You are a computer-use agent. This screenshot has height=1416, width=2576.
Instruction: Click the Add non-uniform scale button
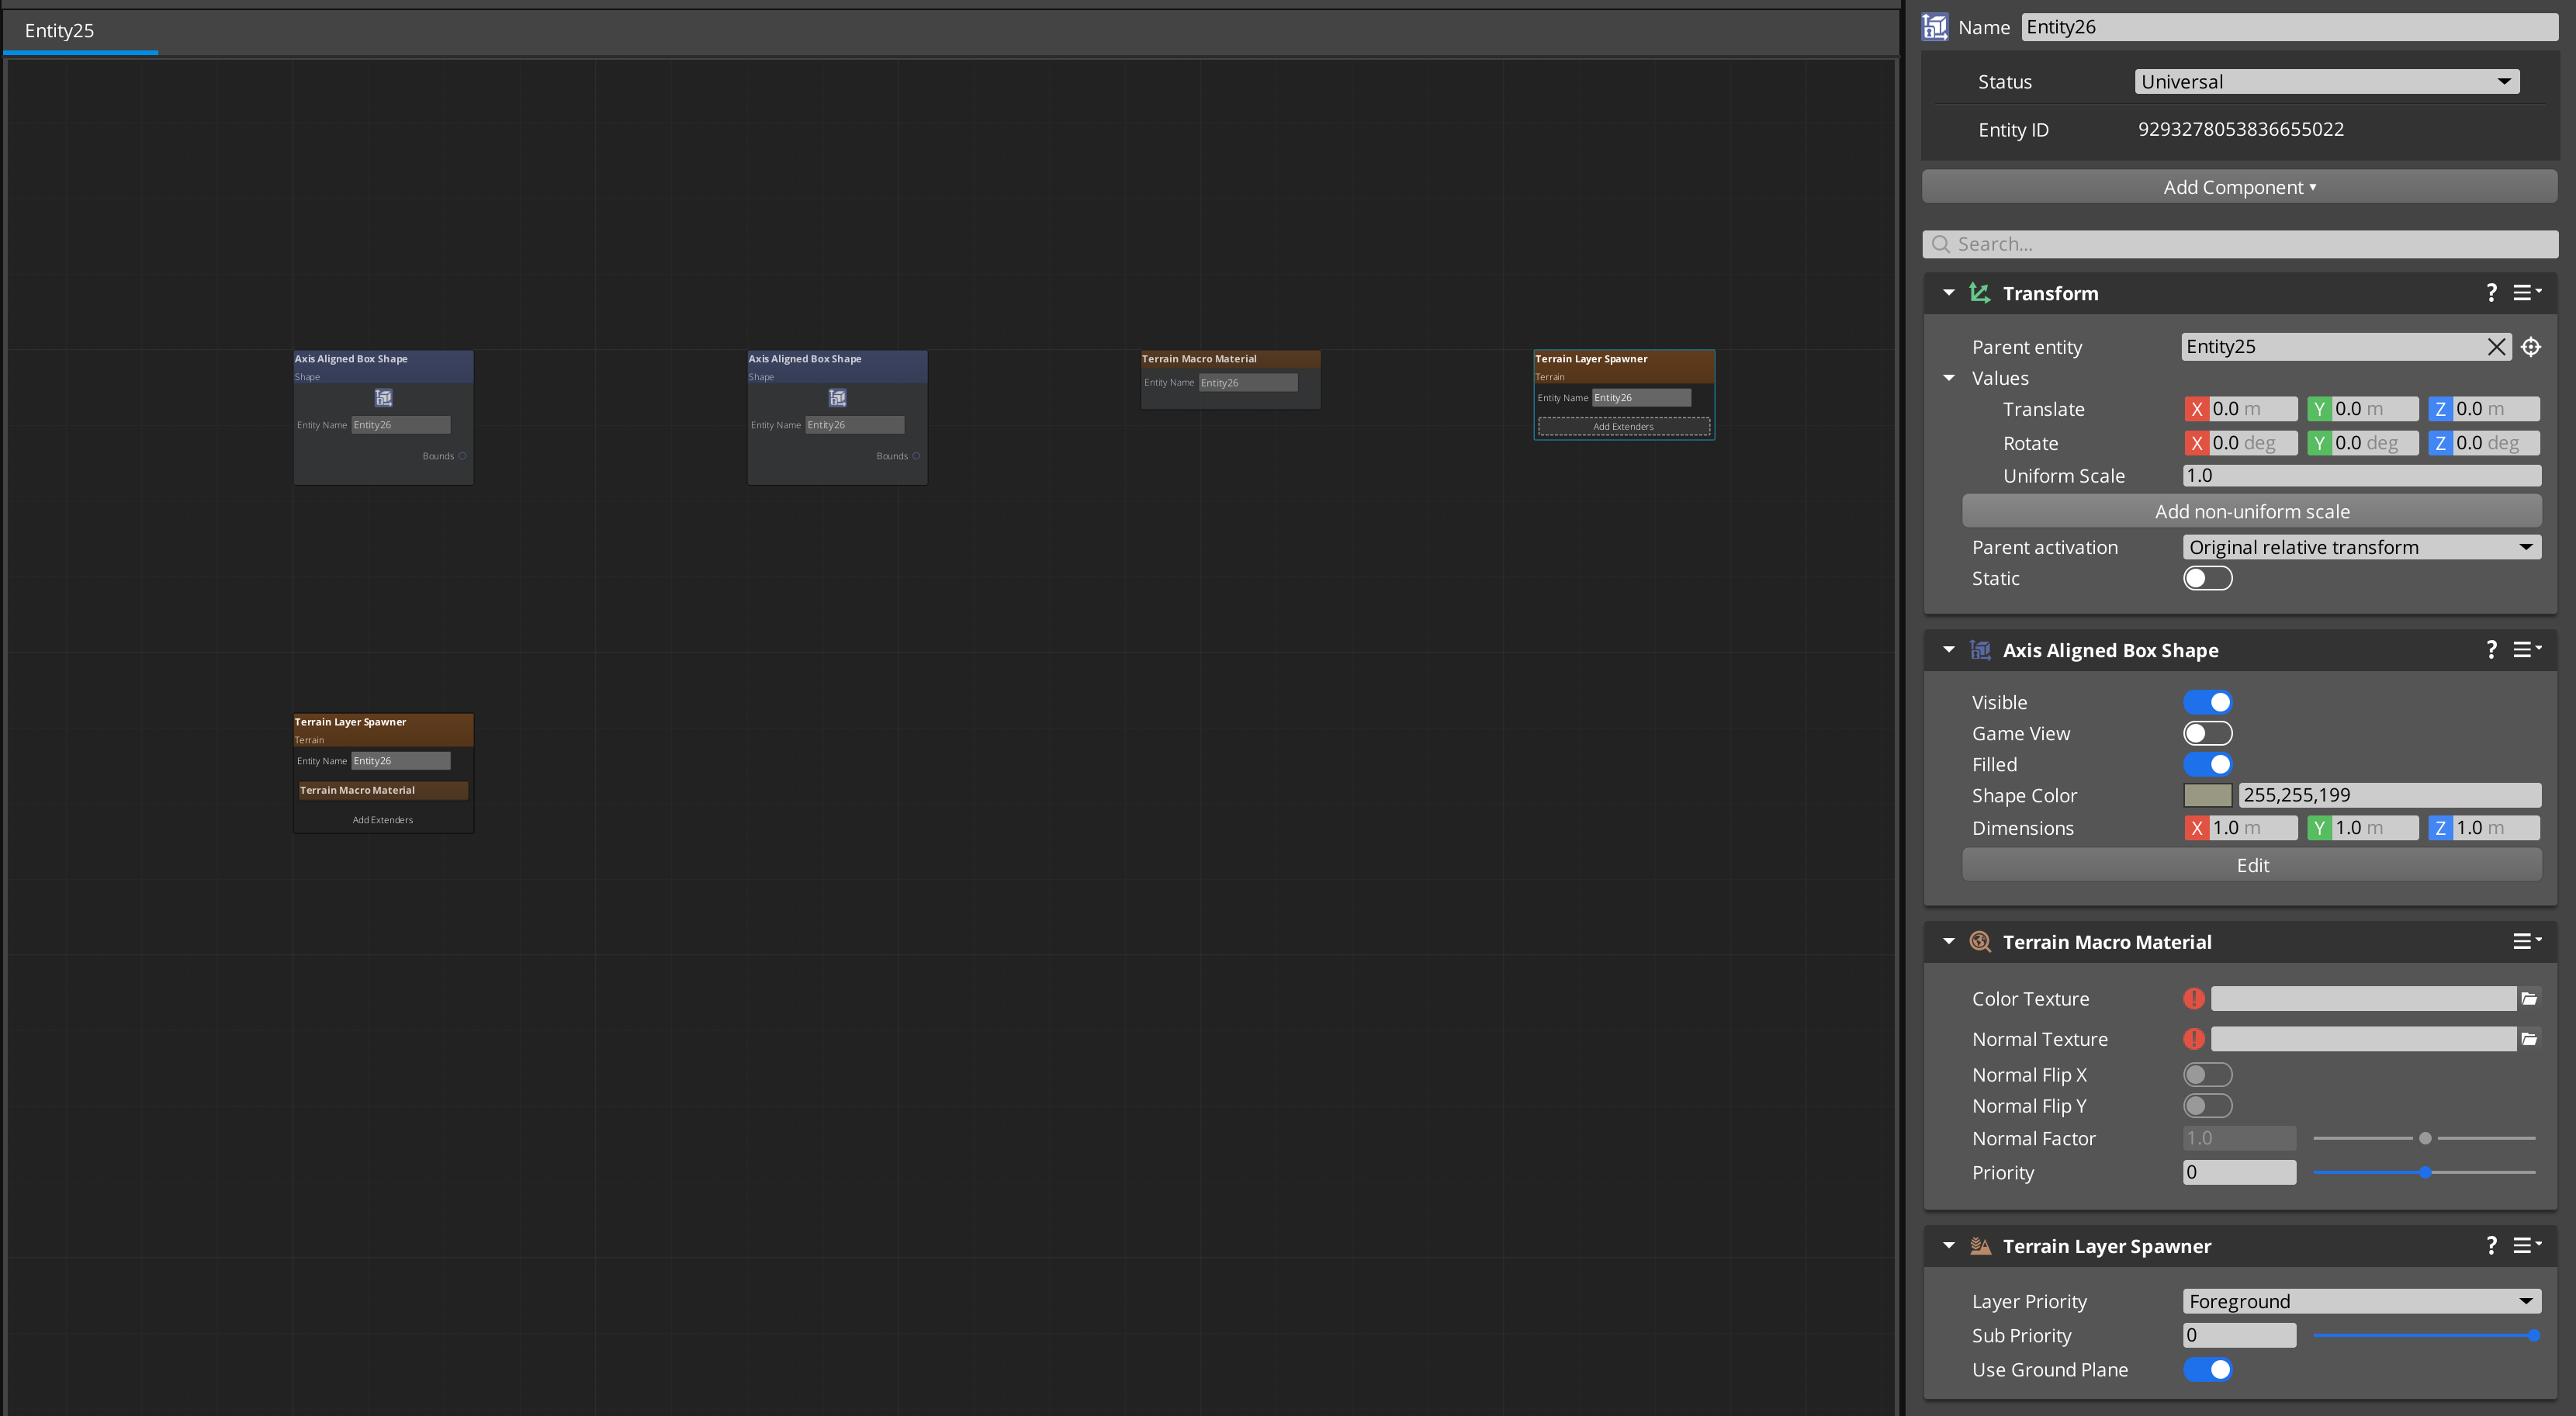2252,510
